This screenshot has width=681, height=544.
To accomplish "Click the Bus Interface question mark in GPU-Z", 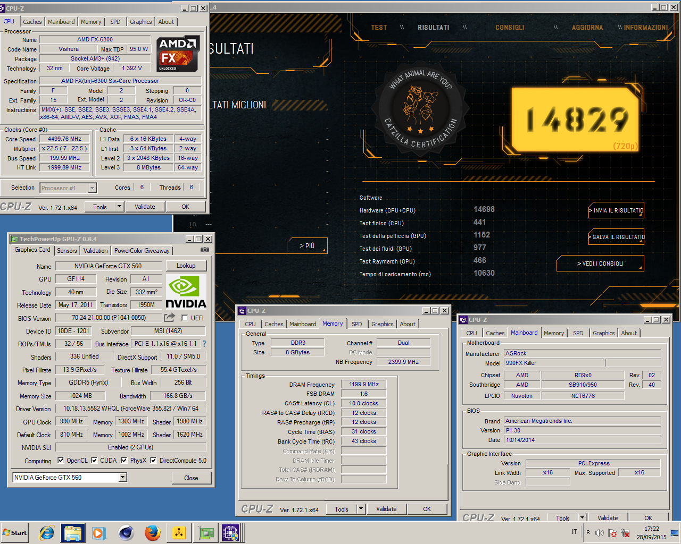I will (204, 344).
